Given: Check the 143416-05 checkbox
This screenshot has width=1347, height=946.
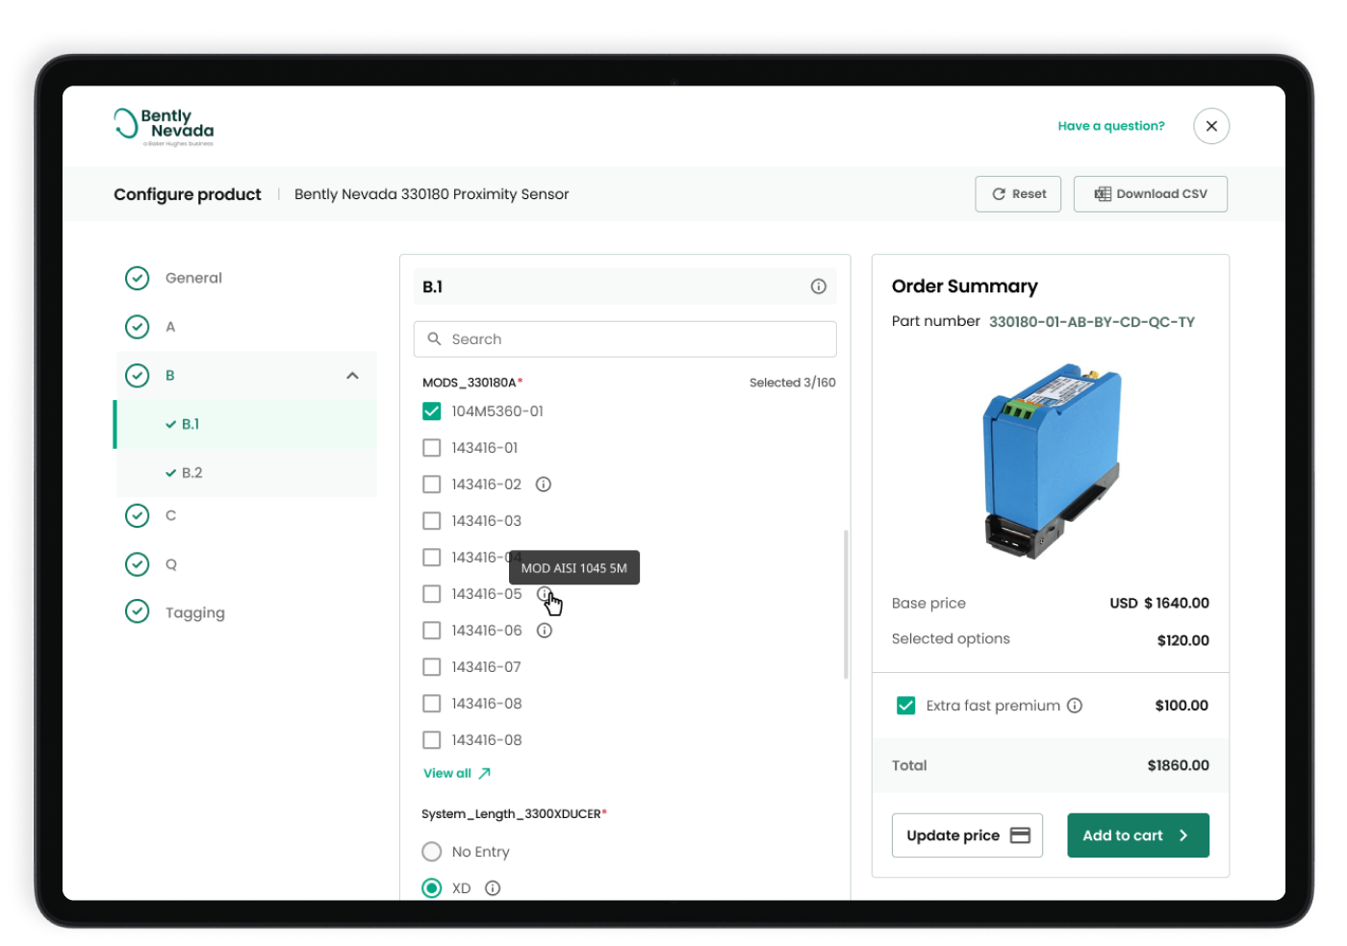Looking at the screenshot, I should (x=432, y=594).
